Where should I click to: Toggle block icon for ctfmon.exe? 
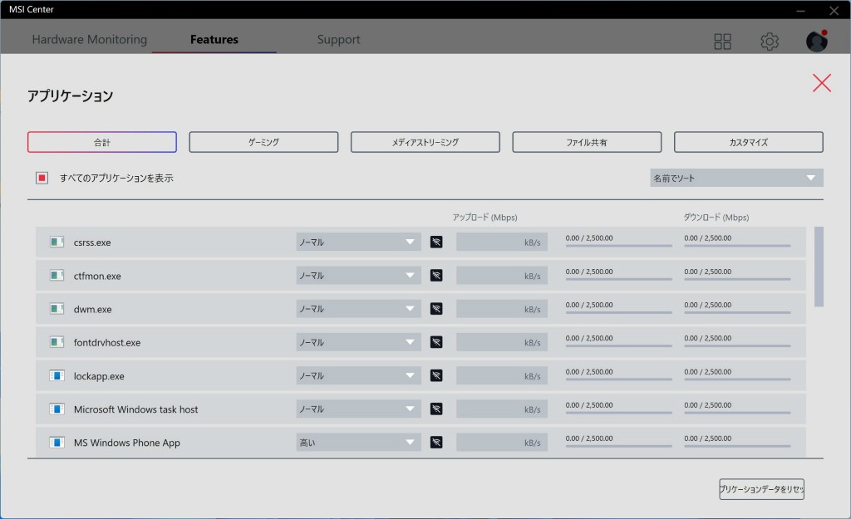[x=436, y=276]
